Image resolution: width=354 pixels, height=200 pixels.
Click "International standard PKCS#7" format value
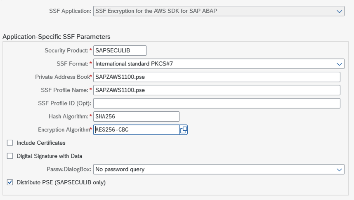pos(137,64)
